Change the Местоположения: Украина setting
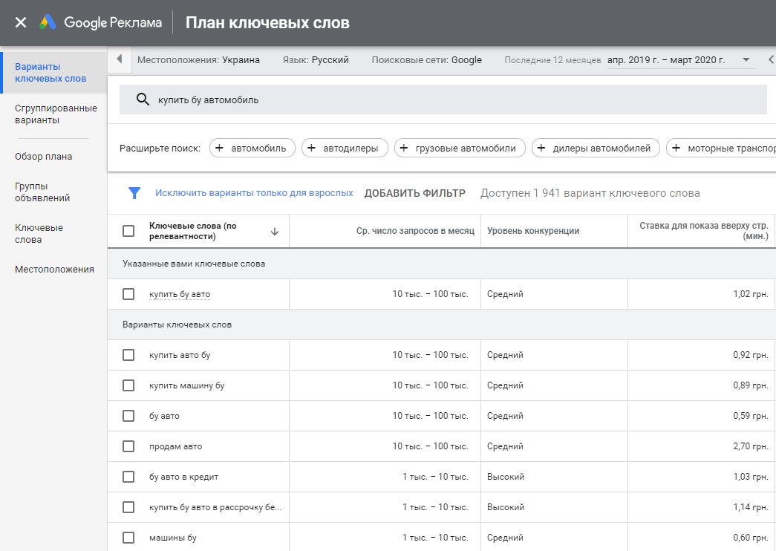 tap(198, 60)
